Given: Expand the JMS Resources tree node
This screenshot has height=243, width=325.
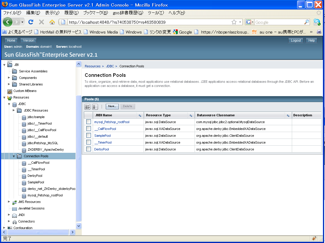Looking at the screenshot, I should tap(9, 202).
